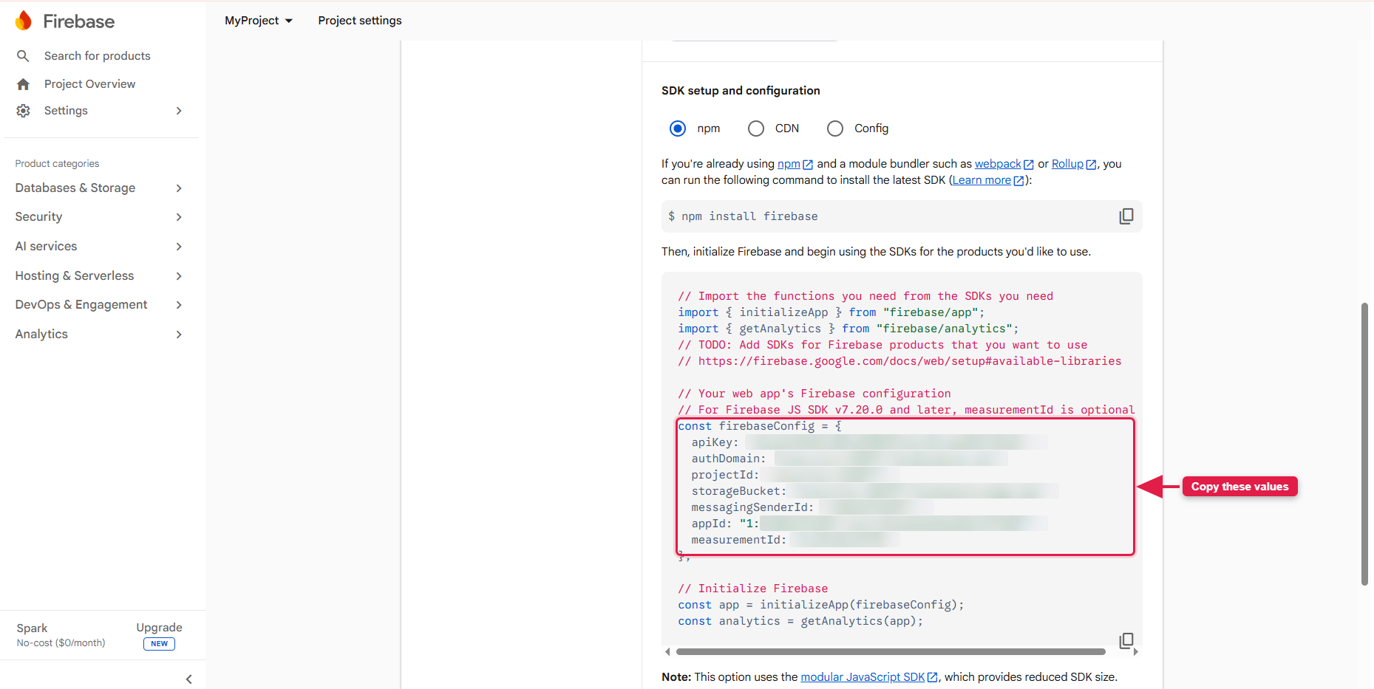Open the MyProject project dropdown
Viewport: 1374px width, 689px height.
click(x=259, y=21)
